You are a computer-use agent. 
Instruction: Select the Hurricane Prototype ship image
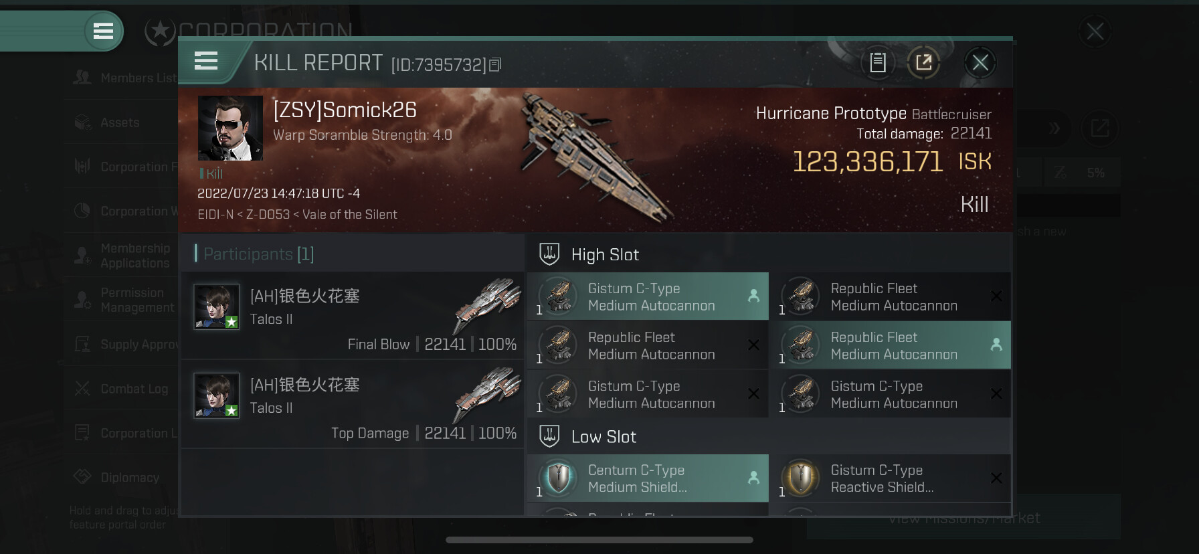click(595, 159)
